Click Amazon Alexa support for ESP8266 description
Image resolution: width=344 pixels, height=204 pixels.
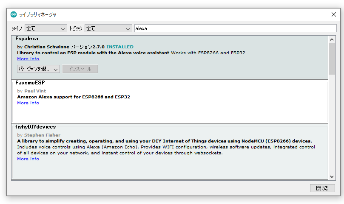tap(74, 97)
